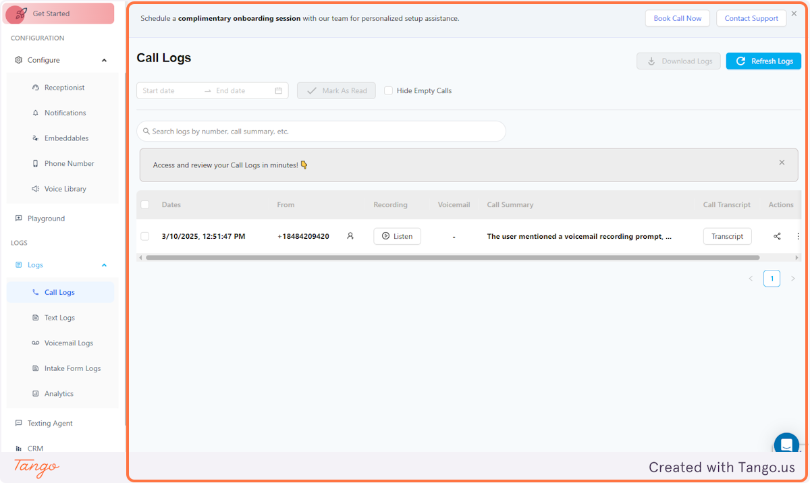Toggle Hide Empty Calls checkbox
The image size is (810, 483).
(x=388, y=90)
